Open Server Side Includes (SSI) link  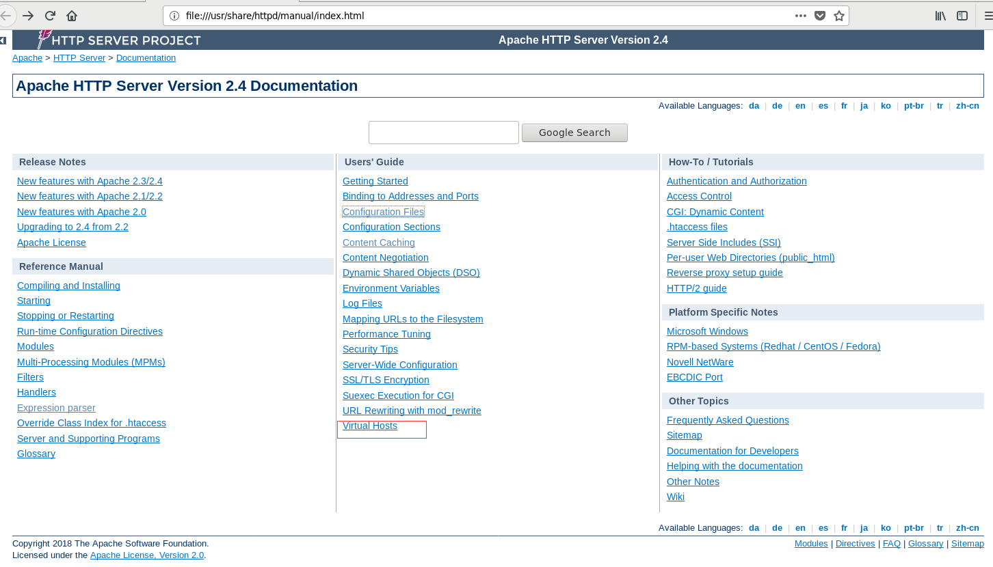coord(724,243)
